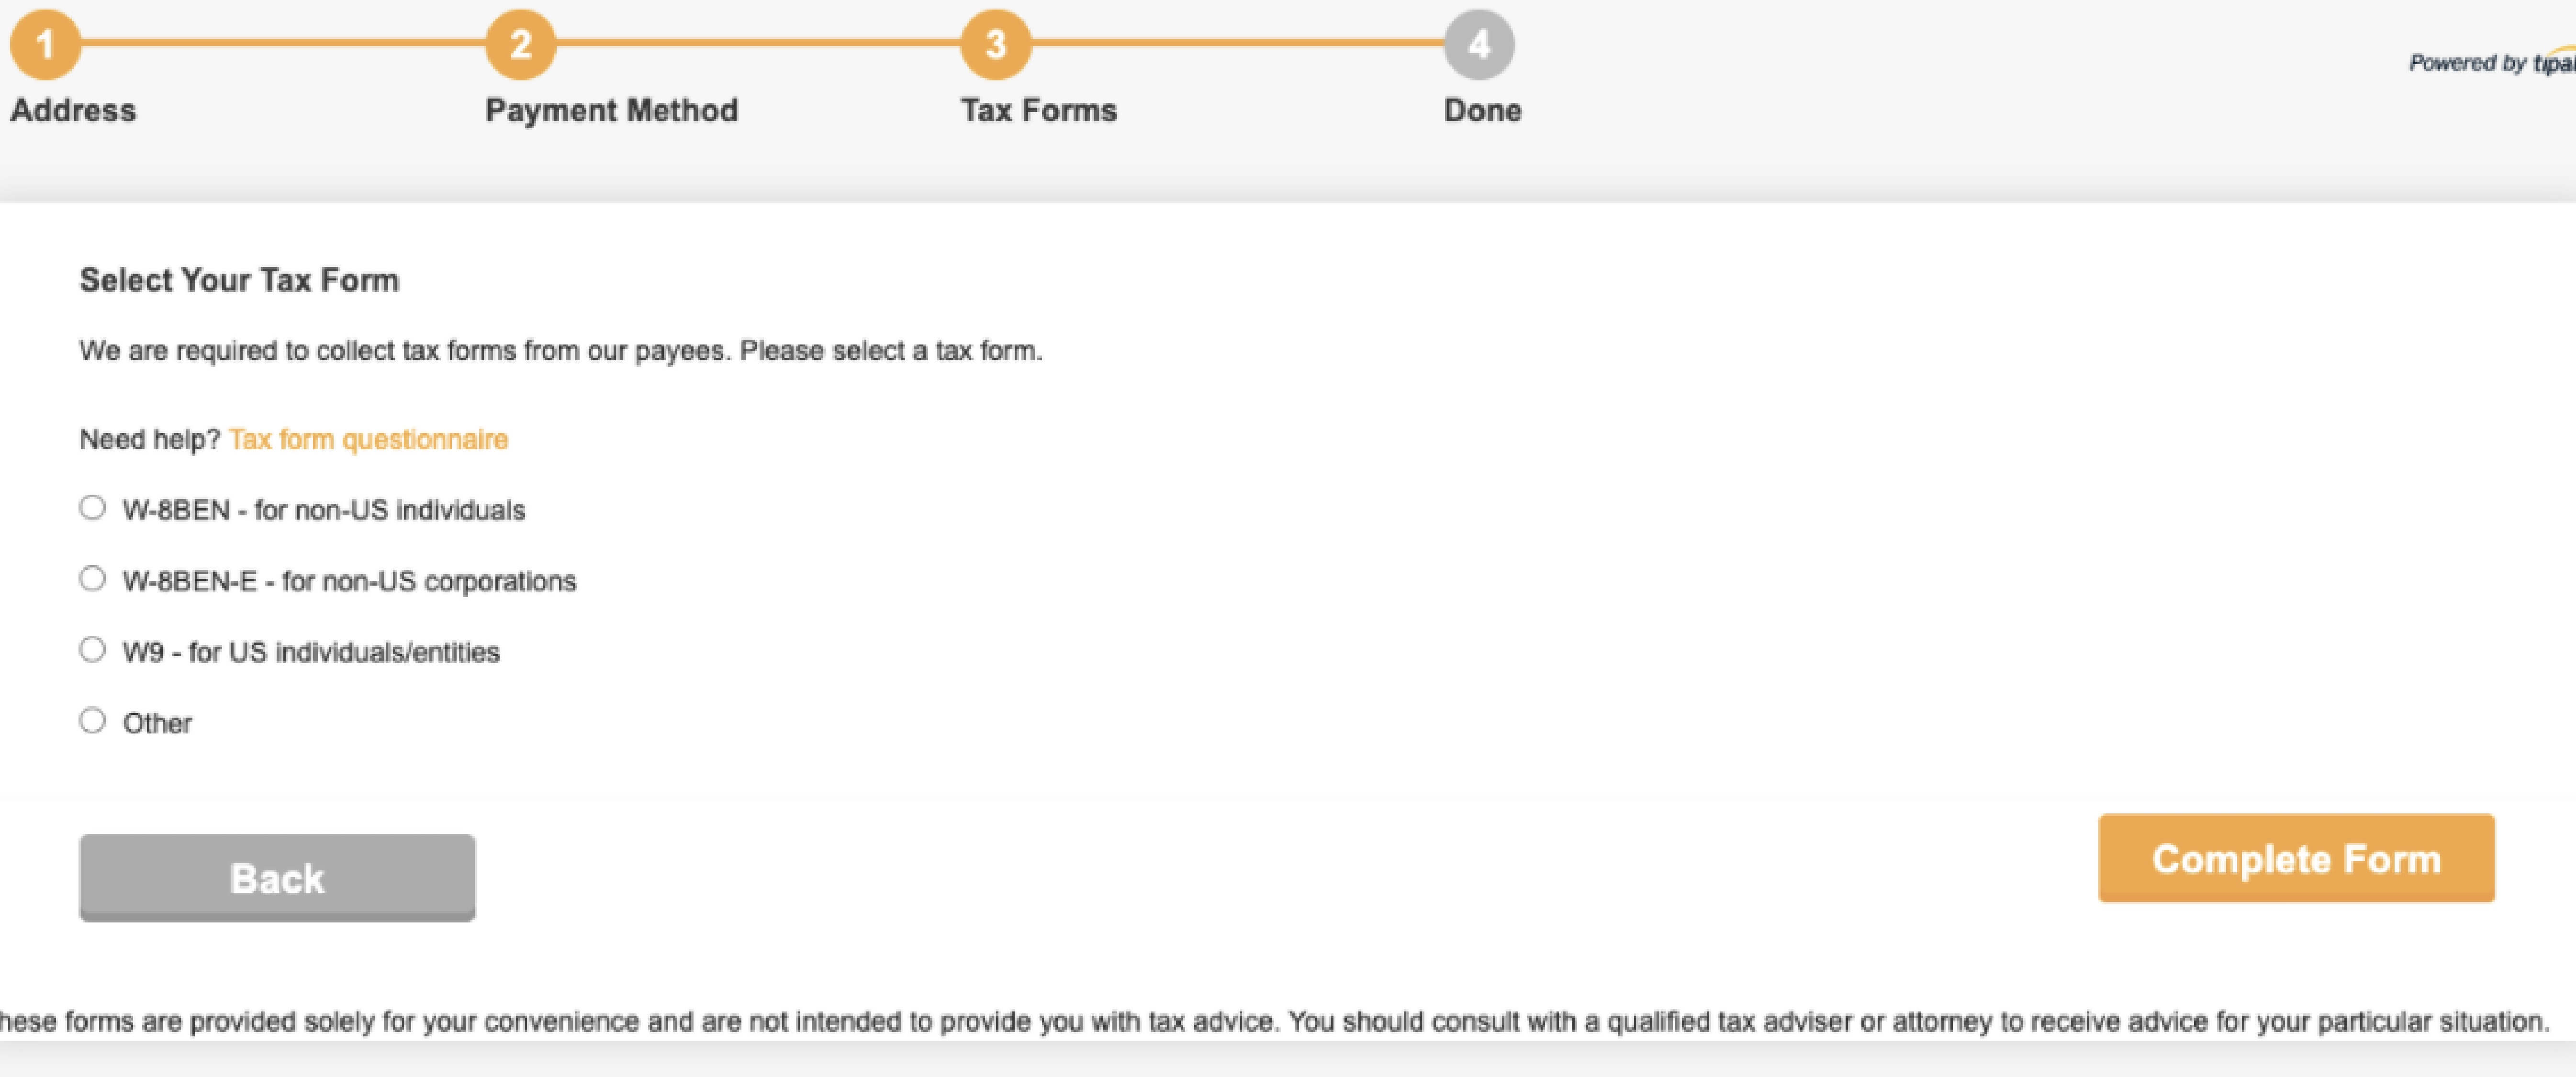
Task: Click the Address step label
Action: point(73,110)
